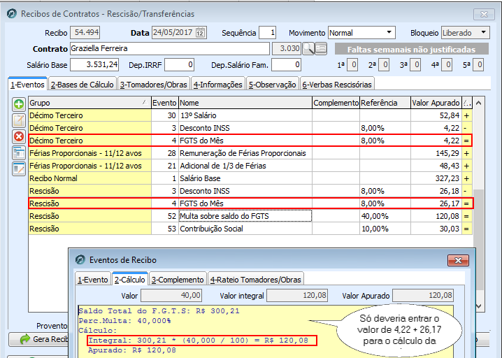This screenshot has width=502, height=358.
Task: Click the Dep.Salário Fam. input field
Action: (286, 65)
